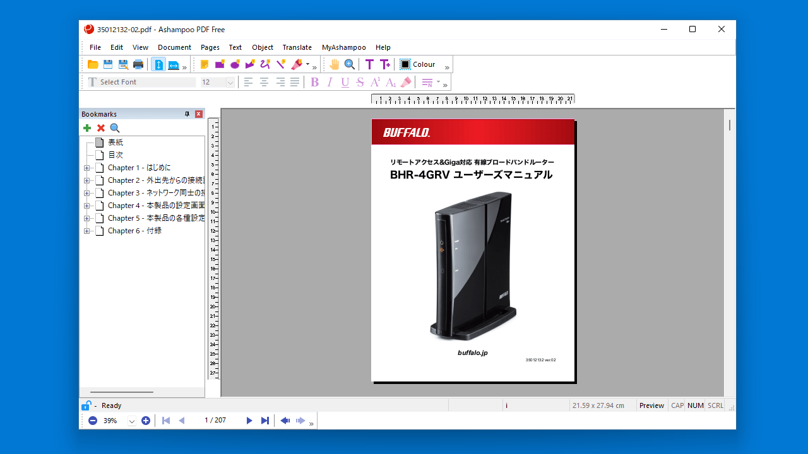The width and height of the screenshot is (808, 454).
Task: Open the Edit menu
Action: click(117, 47)
